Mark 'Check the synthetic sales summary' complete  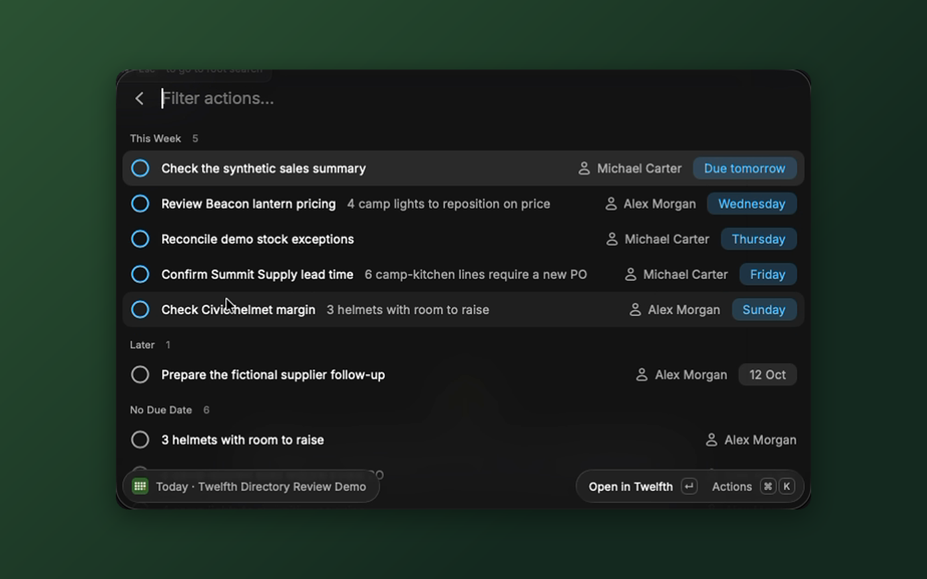coord(140,168)
